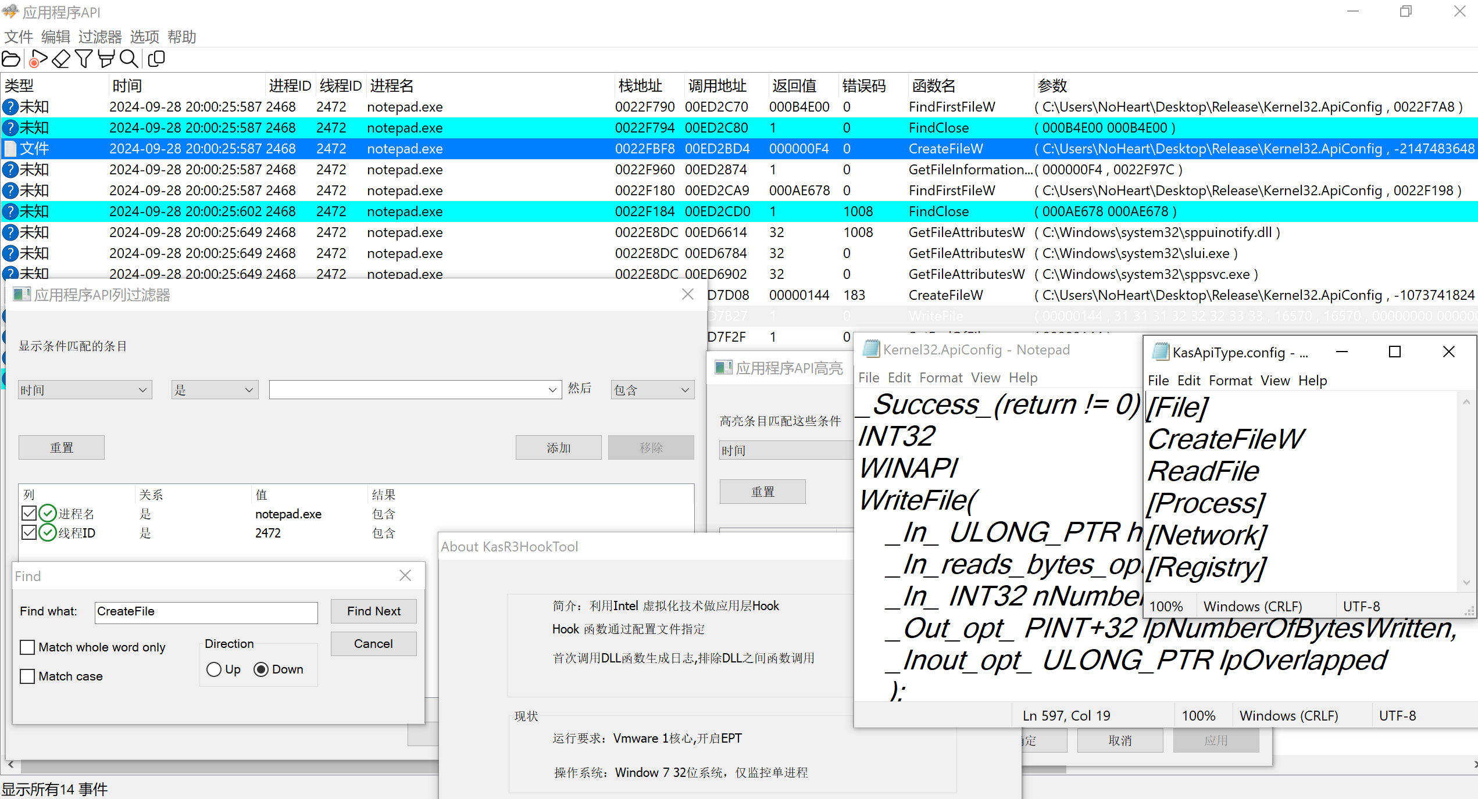This screenshot has height=799, width=1478.
Task: Open the 过滤器 menu
Action: click(100, 37)
